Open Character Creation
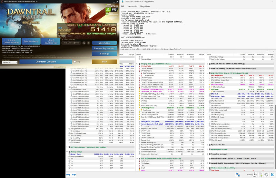This screenshot has height=178, width=276. pyautogui.click(x=46, y=62)
